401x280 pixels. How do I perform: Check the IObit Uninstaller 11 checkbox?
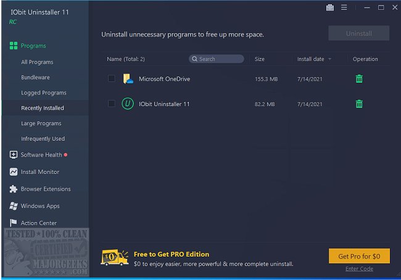click(x=112, y=104)
